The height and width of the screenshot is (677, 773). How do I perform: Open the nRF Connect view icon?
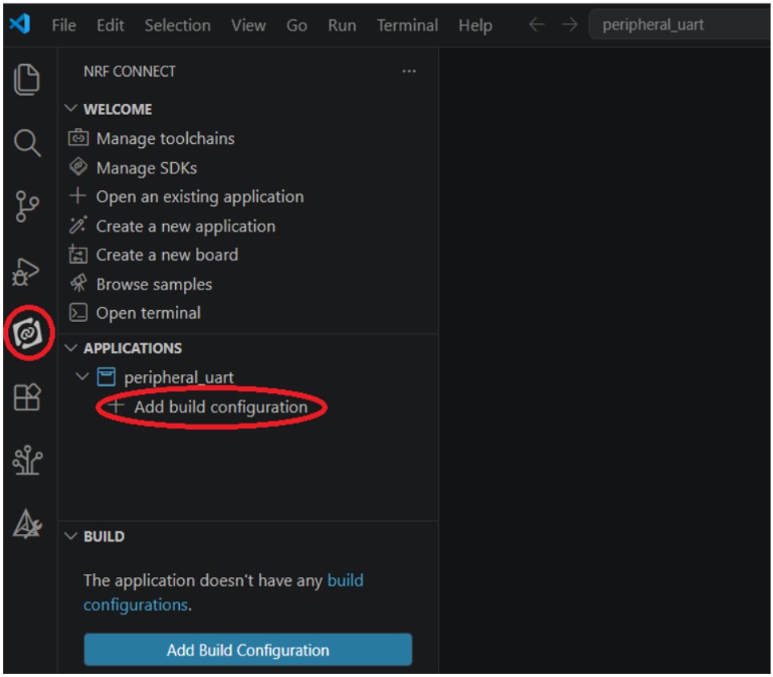pos(28,333)
